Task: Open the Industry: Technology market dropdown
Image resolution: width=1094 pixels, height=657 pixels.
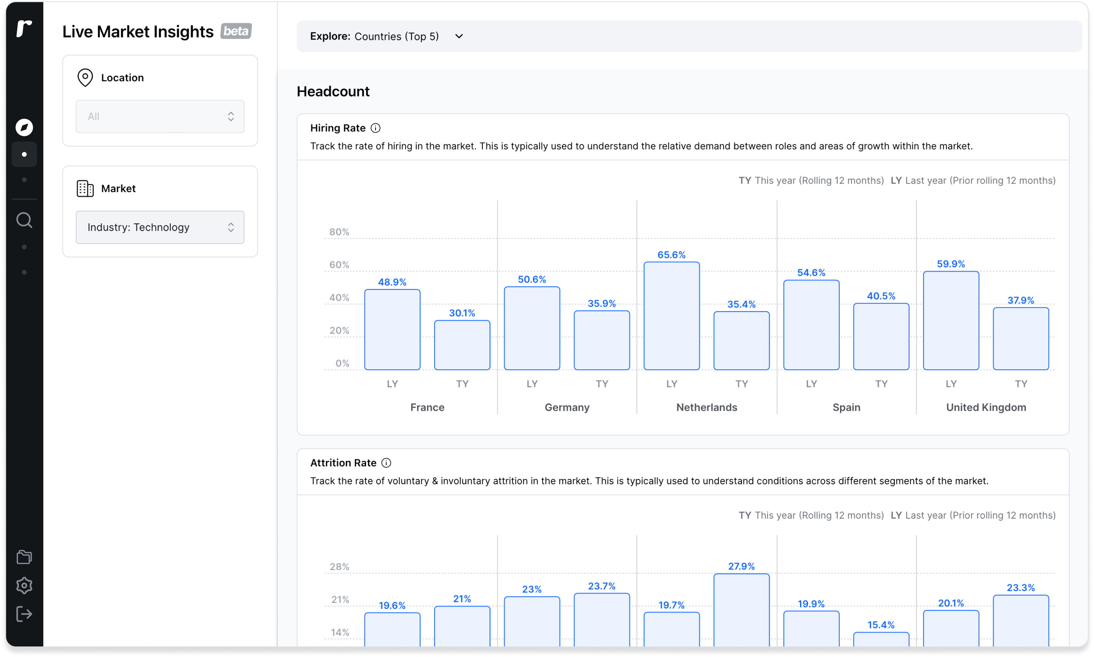Action: (x=160, y=227)
